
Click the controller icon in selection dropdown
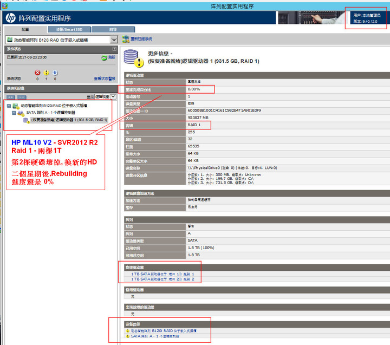(x=10, y=40)
